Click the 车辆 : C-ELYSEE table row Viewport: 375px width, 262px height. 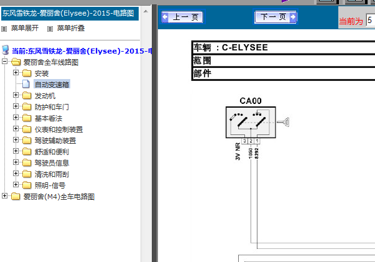(284, 48)
